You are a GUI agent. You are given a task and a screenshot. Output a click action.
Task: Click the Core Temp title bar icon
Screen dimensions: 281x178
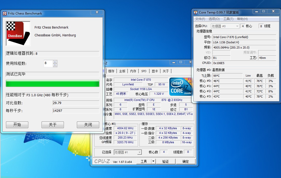pyautogui.click(x=196, y=12)
